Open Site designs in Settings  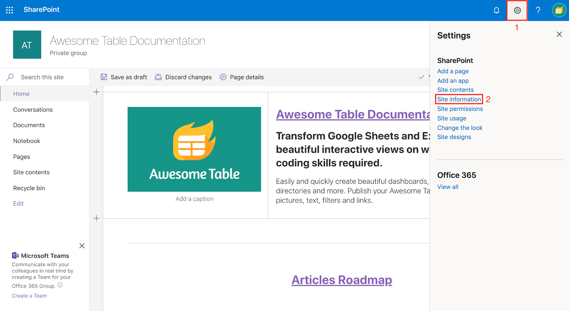click(x=454, y=137)
